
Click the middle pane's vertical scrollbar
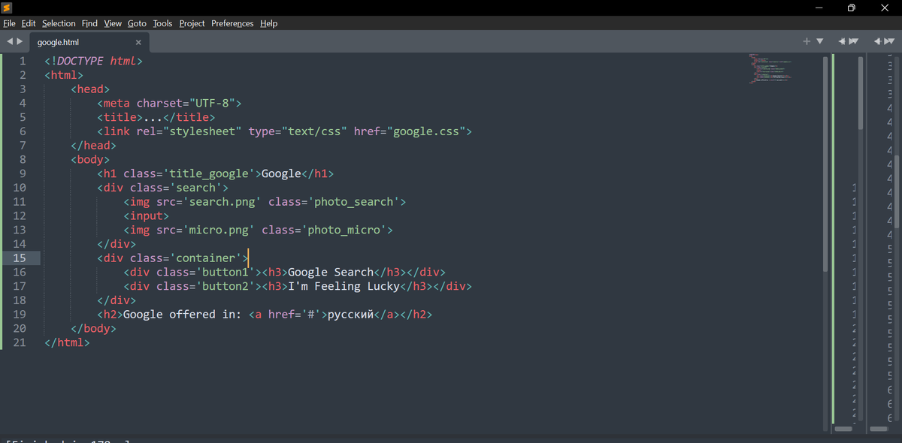862,92
